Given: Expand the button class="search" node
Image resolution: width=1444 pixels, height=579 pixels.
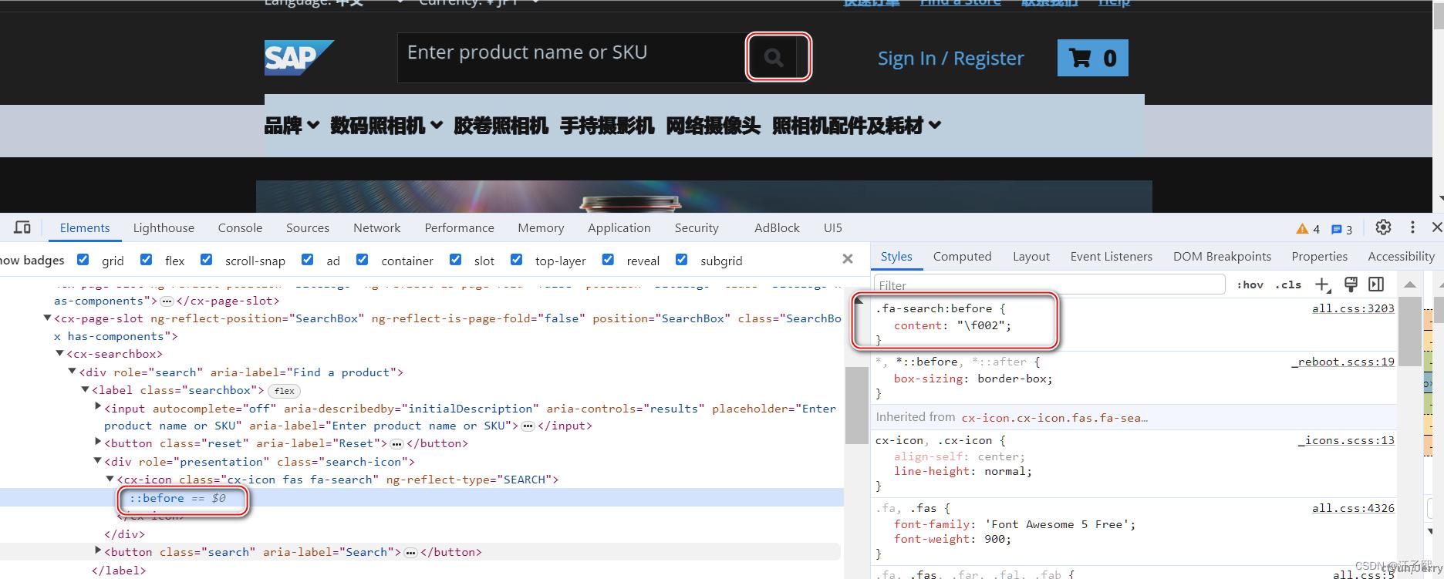Looking at the screenshot, I should coord(98,551).
